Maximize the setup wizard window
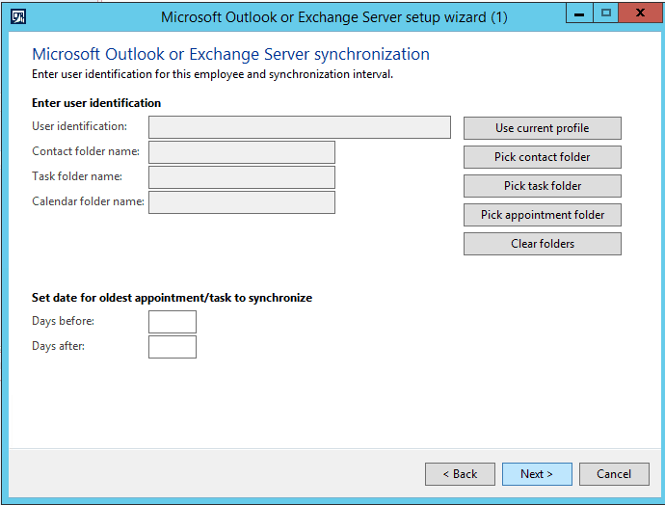Viewport: 665px width, 505px height. (605, 13)
